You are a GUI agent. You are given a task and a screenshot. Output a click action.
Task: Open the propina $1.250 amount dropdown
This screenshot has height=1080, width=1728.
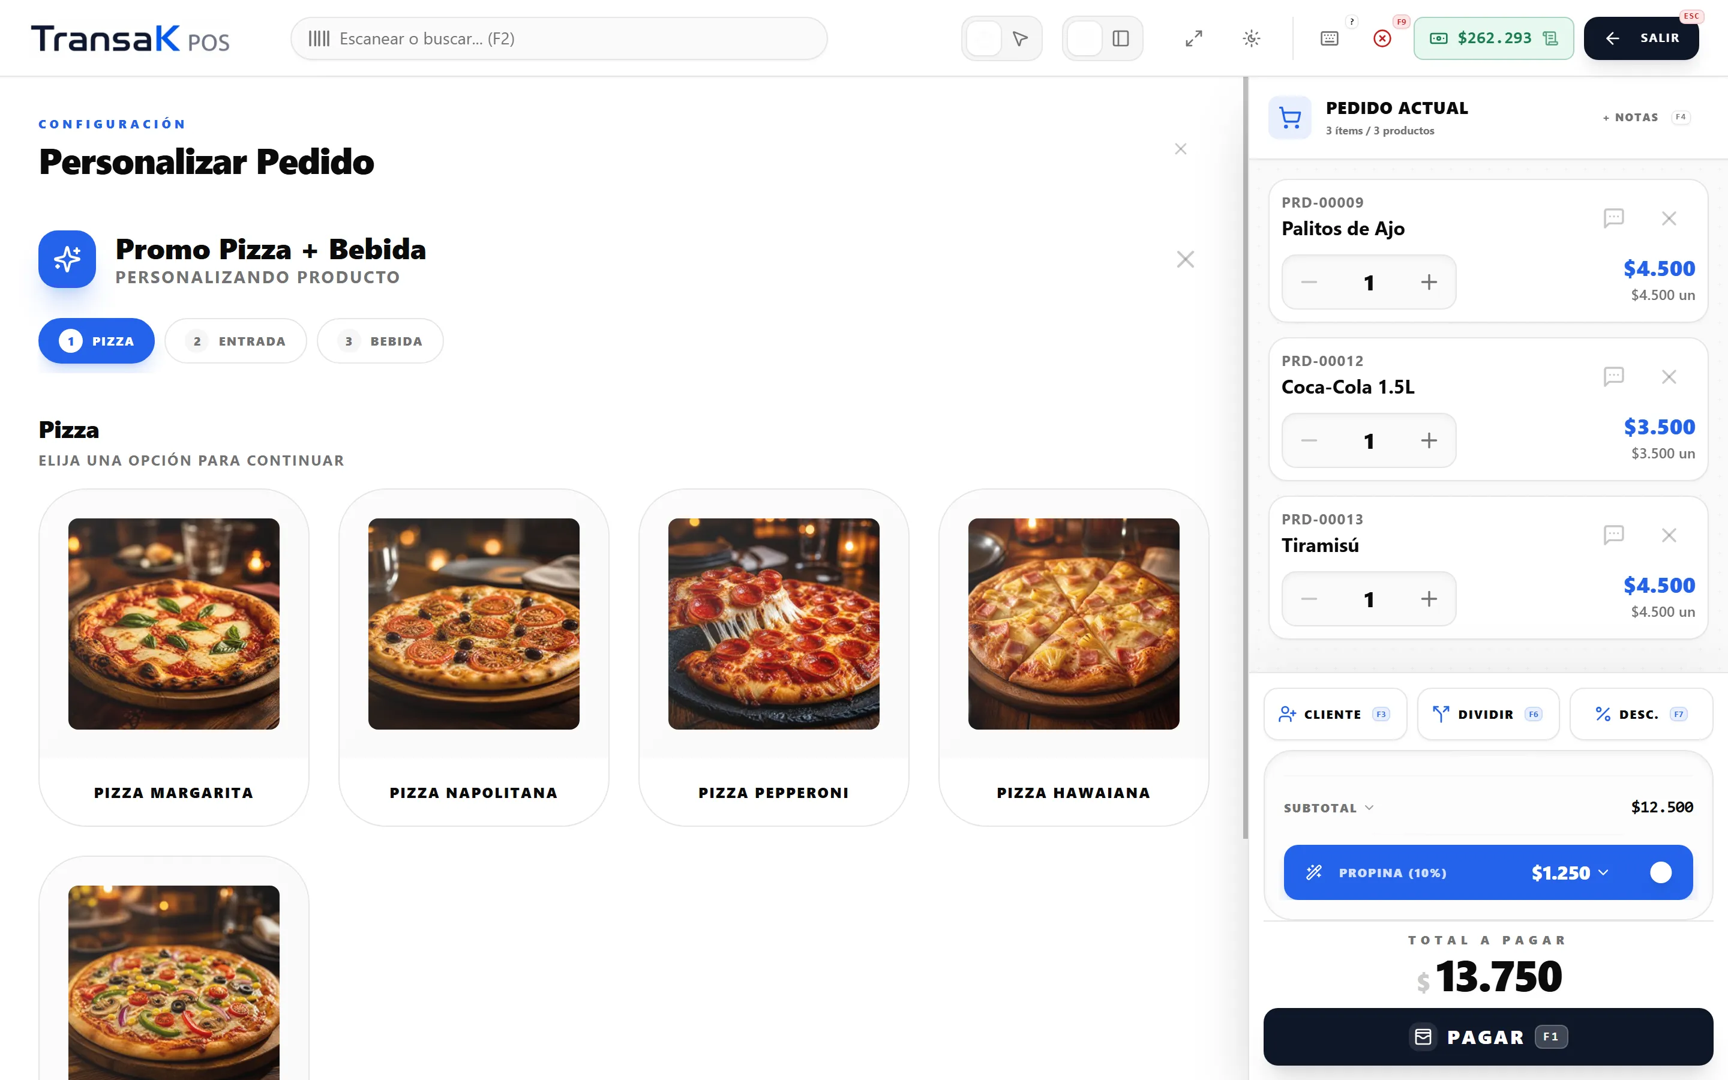coord(1570,873)
